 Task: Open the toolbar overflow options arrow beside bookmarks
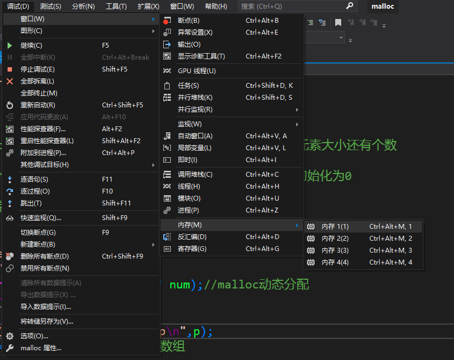(384, 26)
